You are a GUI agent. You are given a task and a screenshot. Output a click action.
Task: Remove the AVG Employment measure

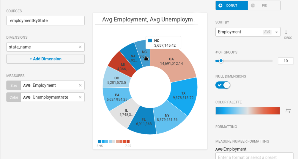[80, 85]
